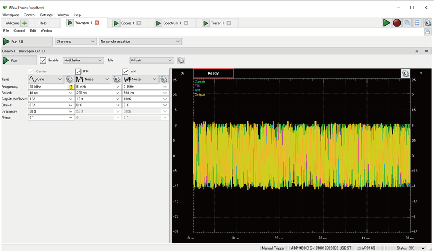Expand the Carrier Sine type dropdown

(x=46, y=79)
